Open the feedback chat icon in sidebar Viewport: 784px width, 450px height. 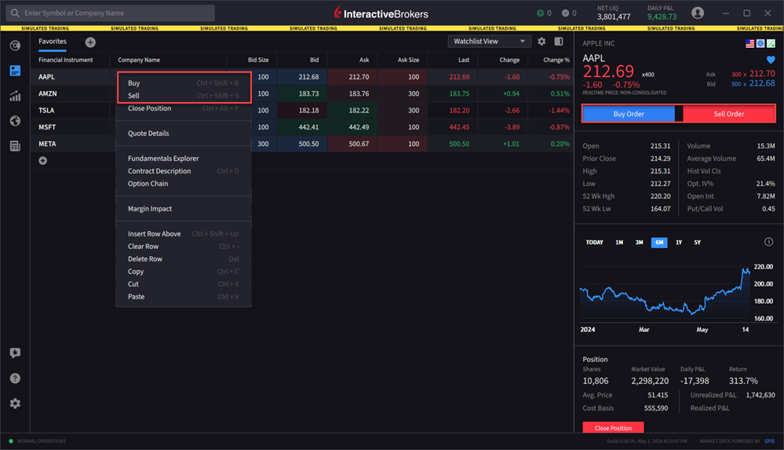click(15, 353)
